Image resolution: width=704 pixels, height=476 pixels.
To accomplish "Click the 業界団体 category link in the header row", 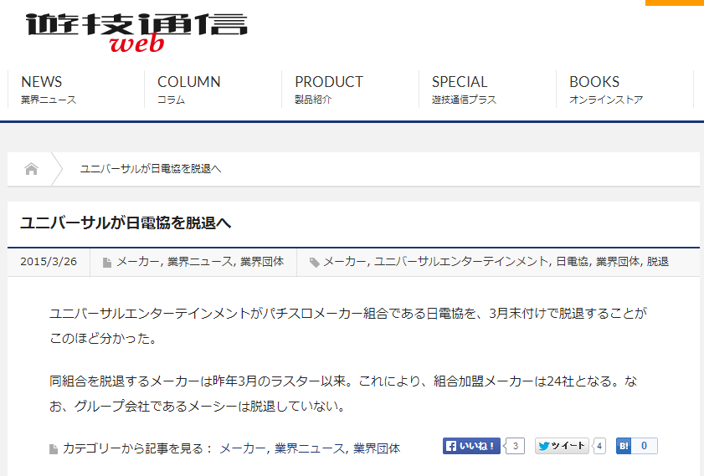I will point(262,262).
